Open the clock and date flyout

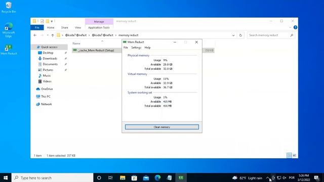304,177
